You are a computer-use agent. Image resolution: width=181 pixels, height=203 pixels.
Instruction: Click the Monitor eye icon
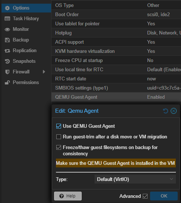[7, 29]
